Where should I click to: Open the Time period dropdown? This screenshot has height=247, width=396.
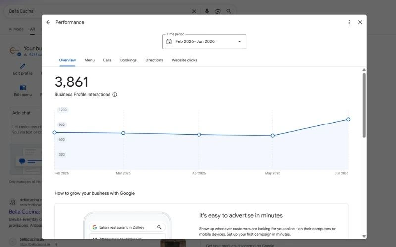click(204, 41)
